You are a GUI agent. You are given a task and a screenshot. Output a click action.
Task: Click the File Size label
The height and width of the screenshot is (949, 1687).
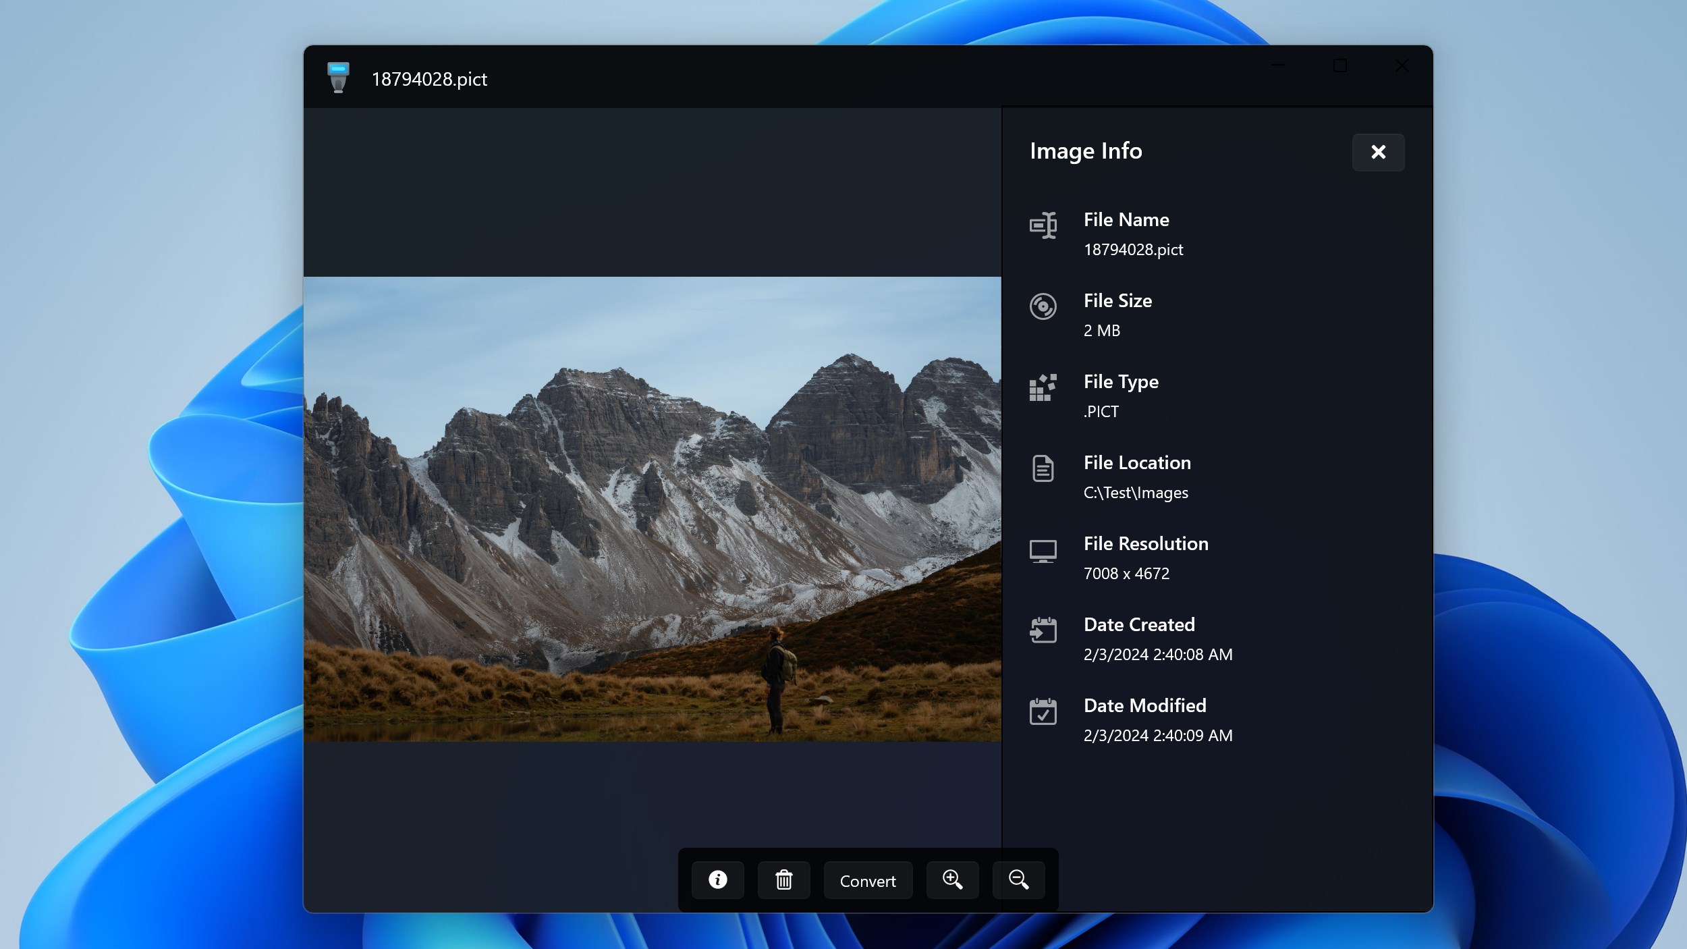tap(1117, 301)
